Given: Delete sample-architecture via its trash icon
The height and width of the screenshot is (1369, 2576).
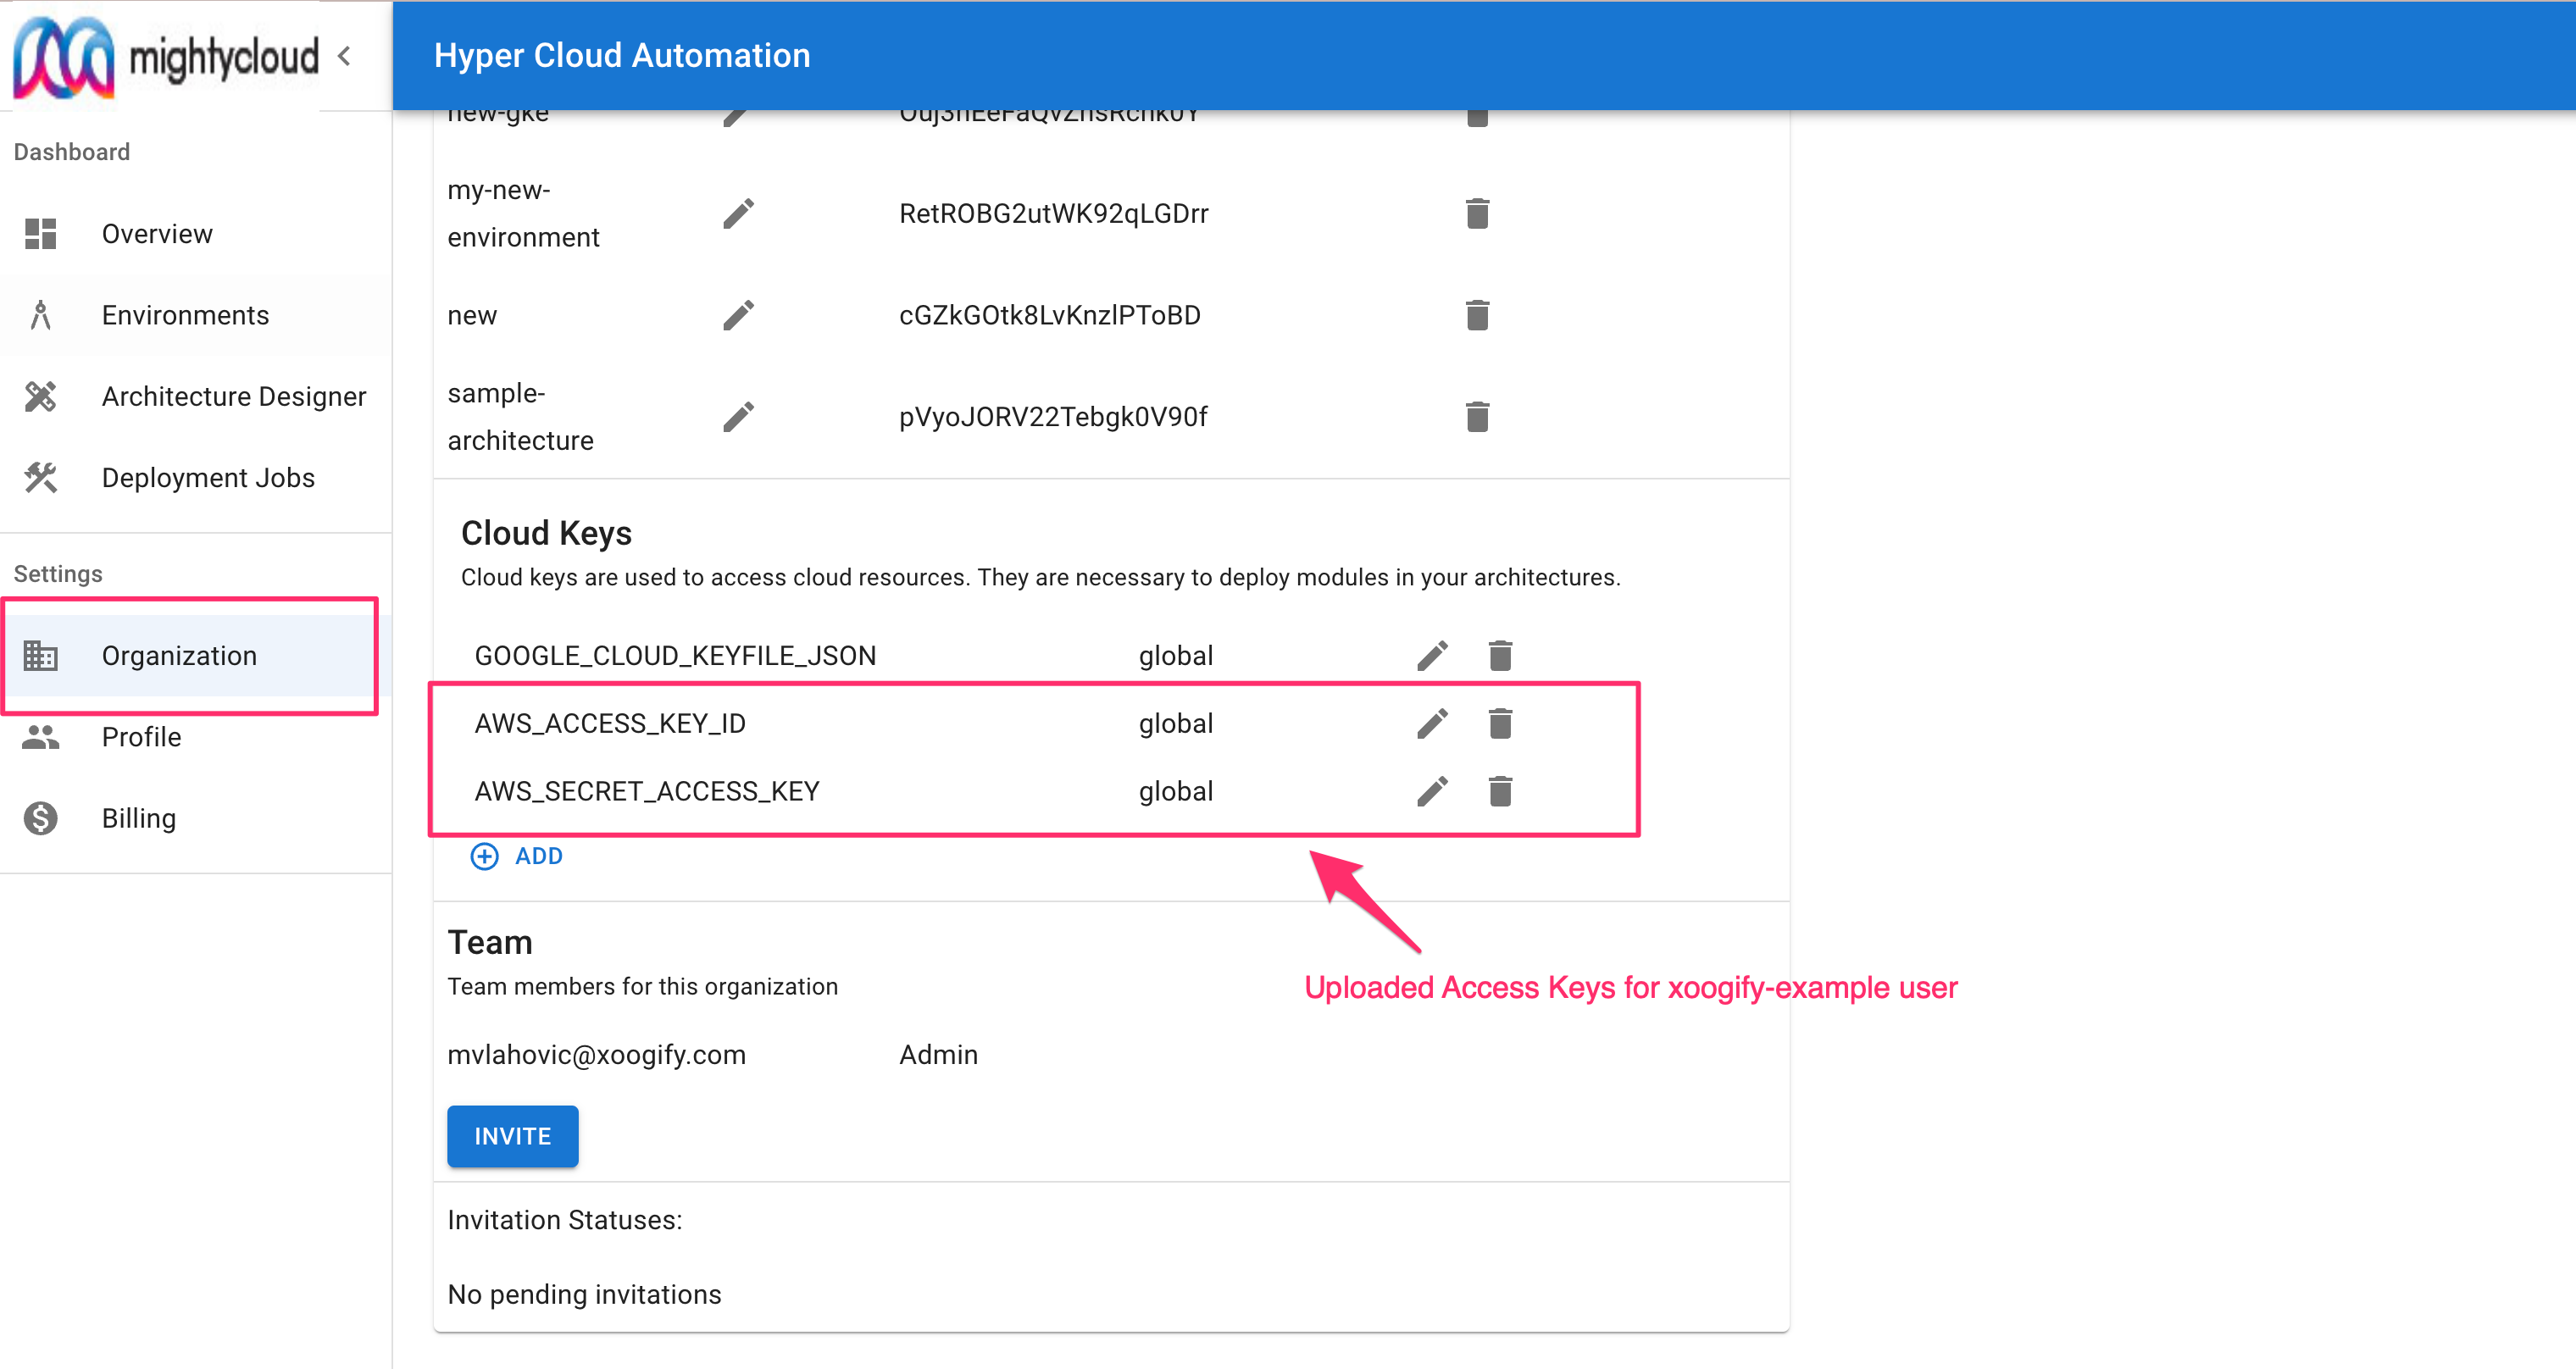Looking at the screenshot, I should pyautogui.click(x=1478, y=416).
